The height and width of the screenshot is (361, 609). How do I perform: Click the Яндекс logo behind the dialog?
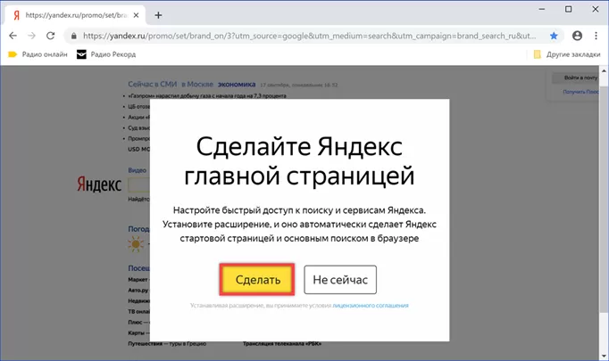(99, 185)
